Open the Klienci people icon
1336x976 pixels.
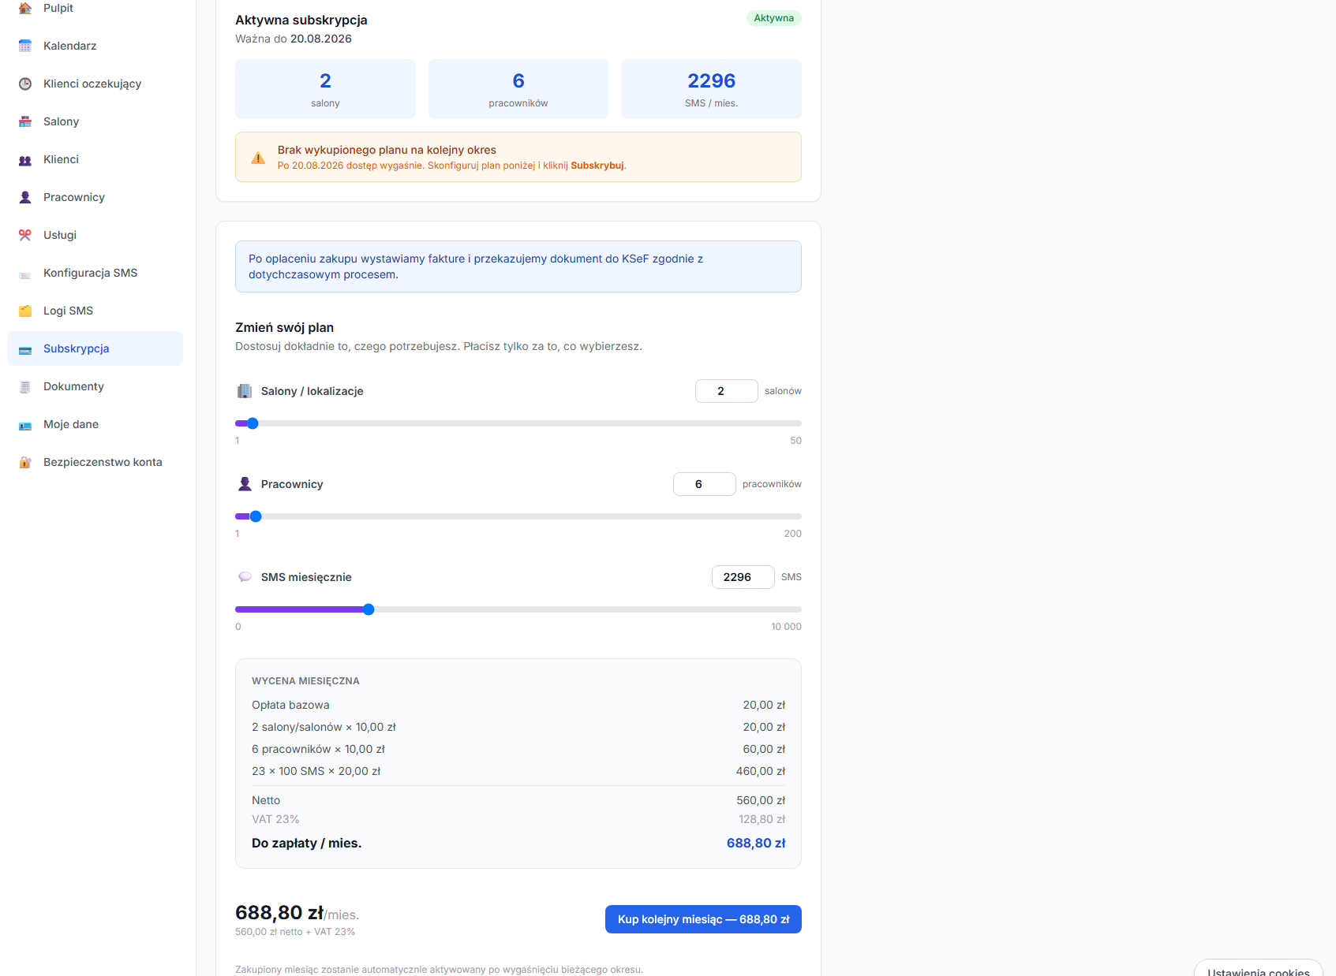pyautogui.click(x=25, y=159)
